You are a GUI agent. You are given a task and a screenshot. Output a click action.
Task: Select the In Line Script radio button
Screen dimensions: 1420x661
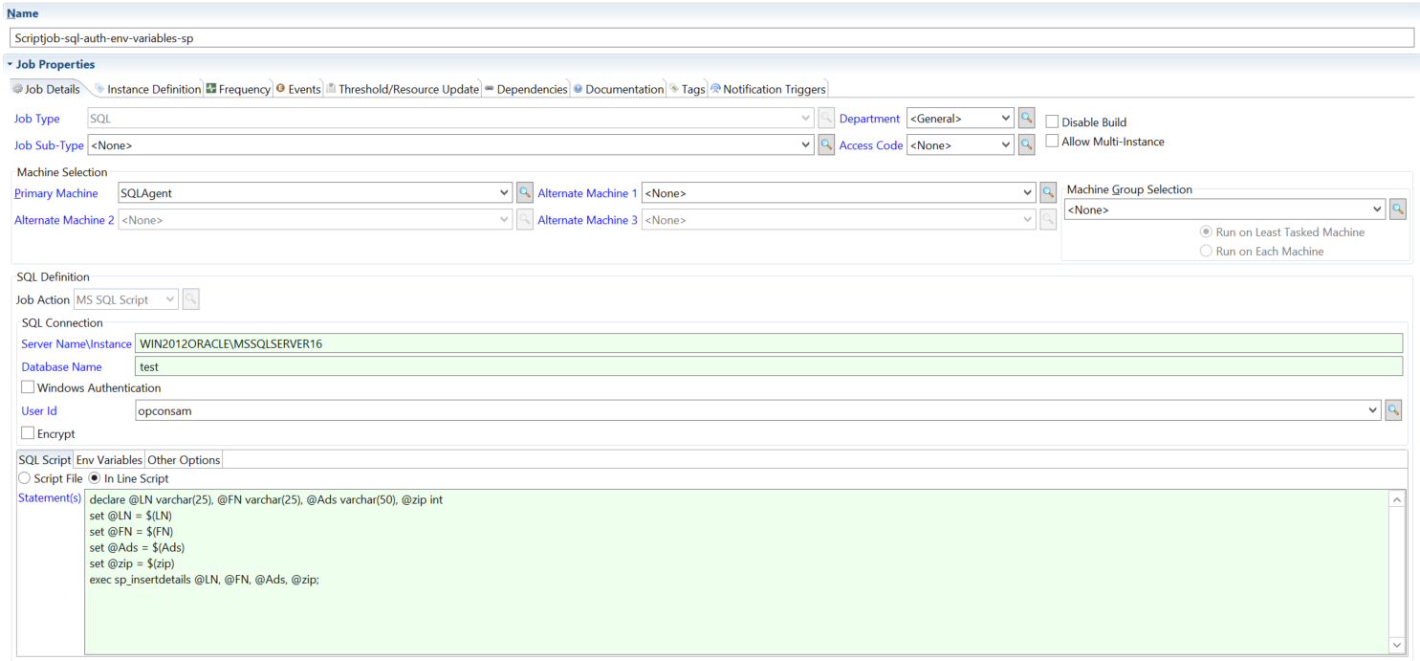point(95,478)
